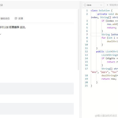Click the problem description scrollbar
Screen dimensions: 118x118
(x=78, y=40)
